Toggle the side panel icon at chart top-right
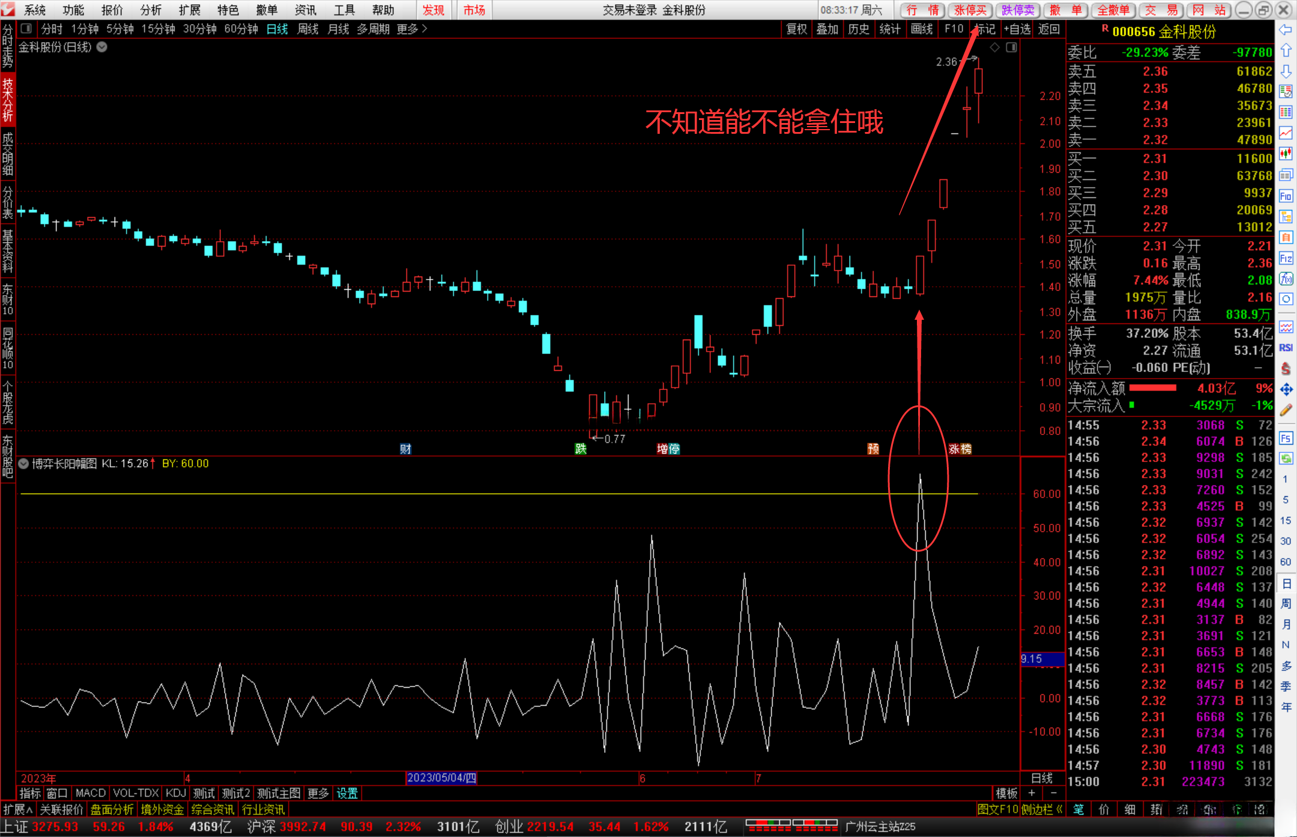 point(1011,47)
